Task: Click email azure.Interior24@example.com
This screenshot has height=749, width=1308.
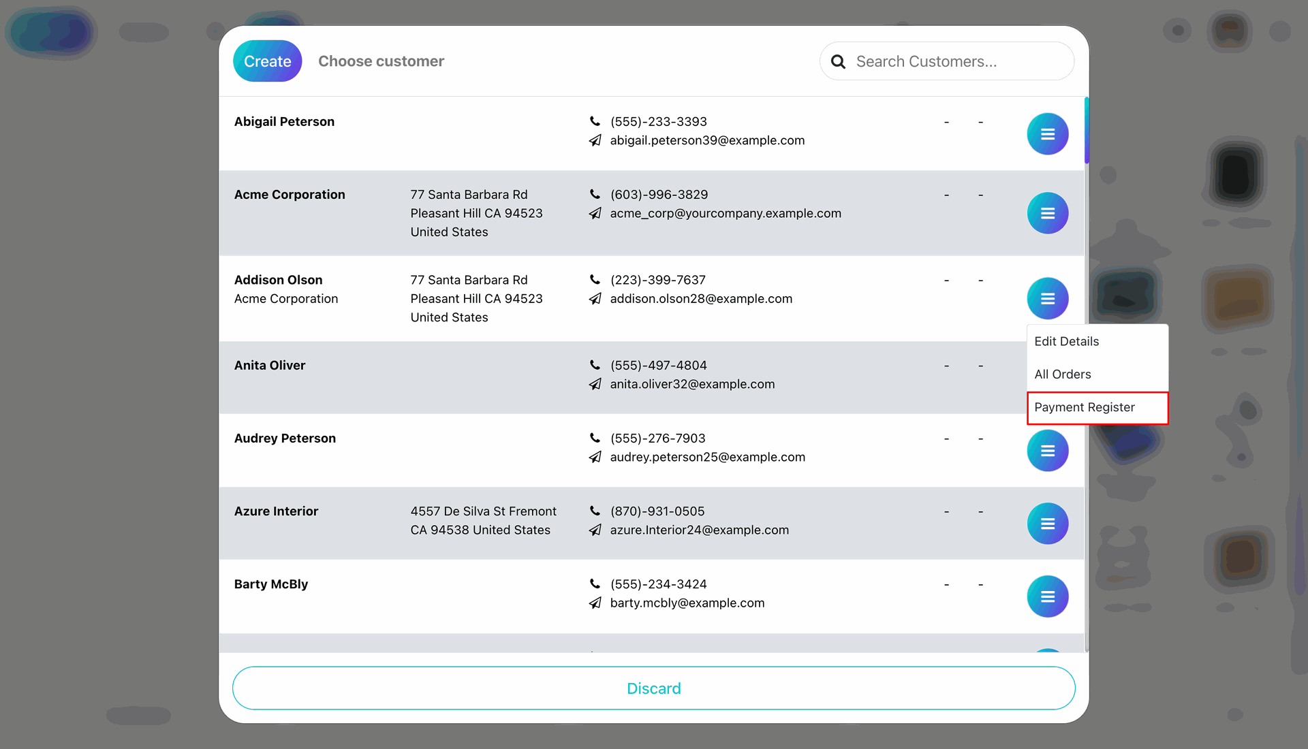Action: click(699, 530)
